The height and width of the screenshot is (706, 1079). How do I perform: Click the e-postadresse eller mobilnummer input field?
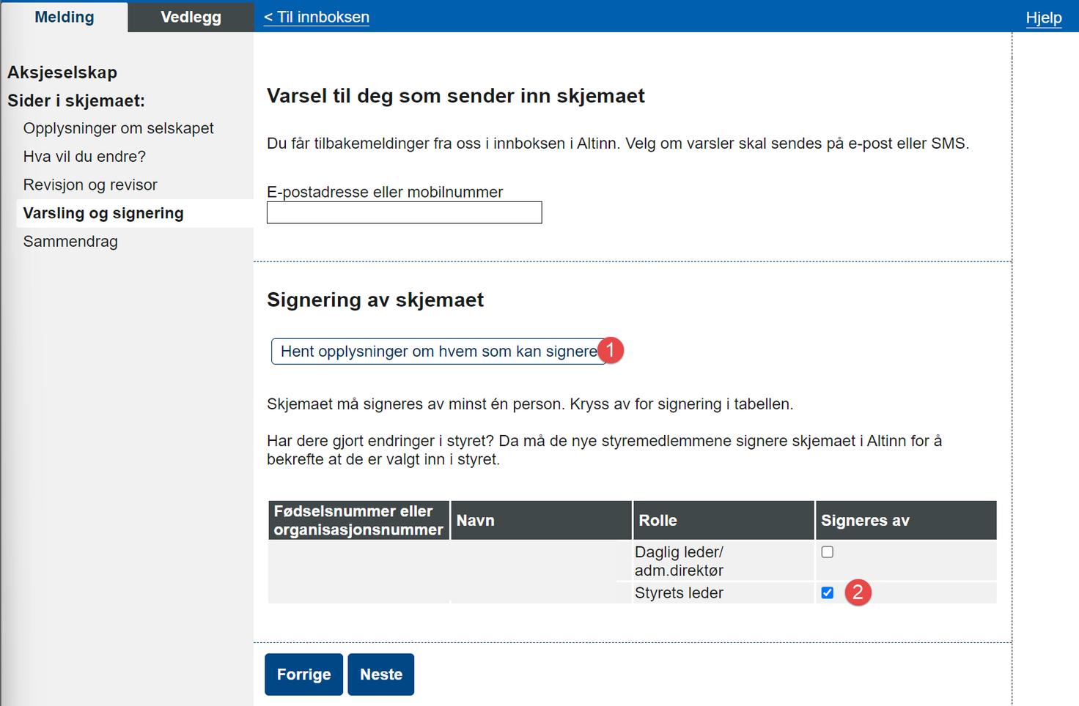coord(404,212)
